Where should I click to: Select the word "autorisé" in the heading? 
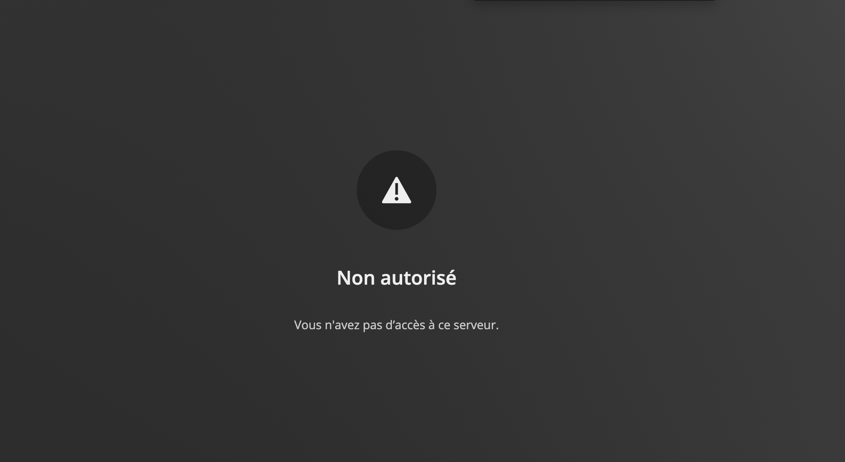pyautogui.click(x=418, y=278)
